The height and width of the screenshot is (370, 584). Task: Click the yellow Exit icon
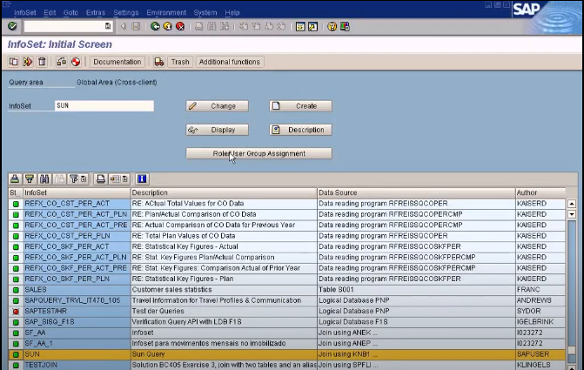click(x=168, y=26)
